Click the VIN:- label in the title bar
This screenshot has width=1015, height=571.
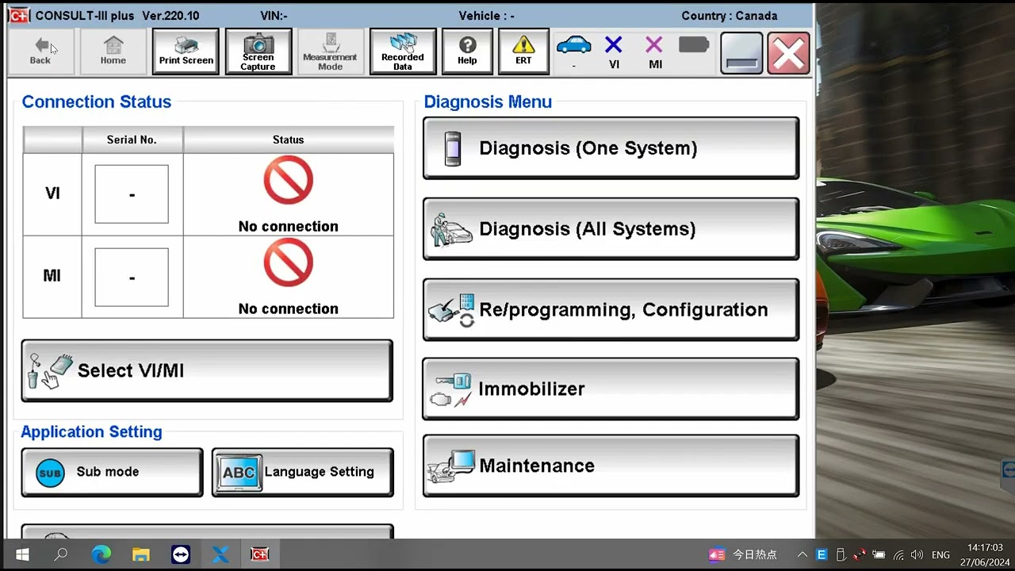click(274, 16)
